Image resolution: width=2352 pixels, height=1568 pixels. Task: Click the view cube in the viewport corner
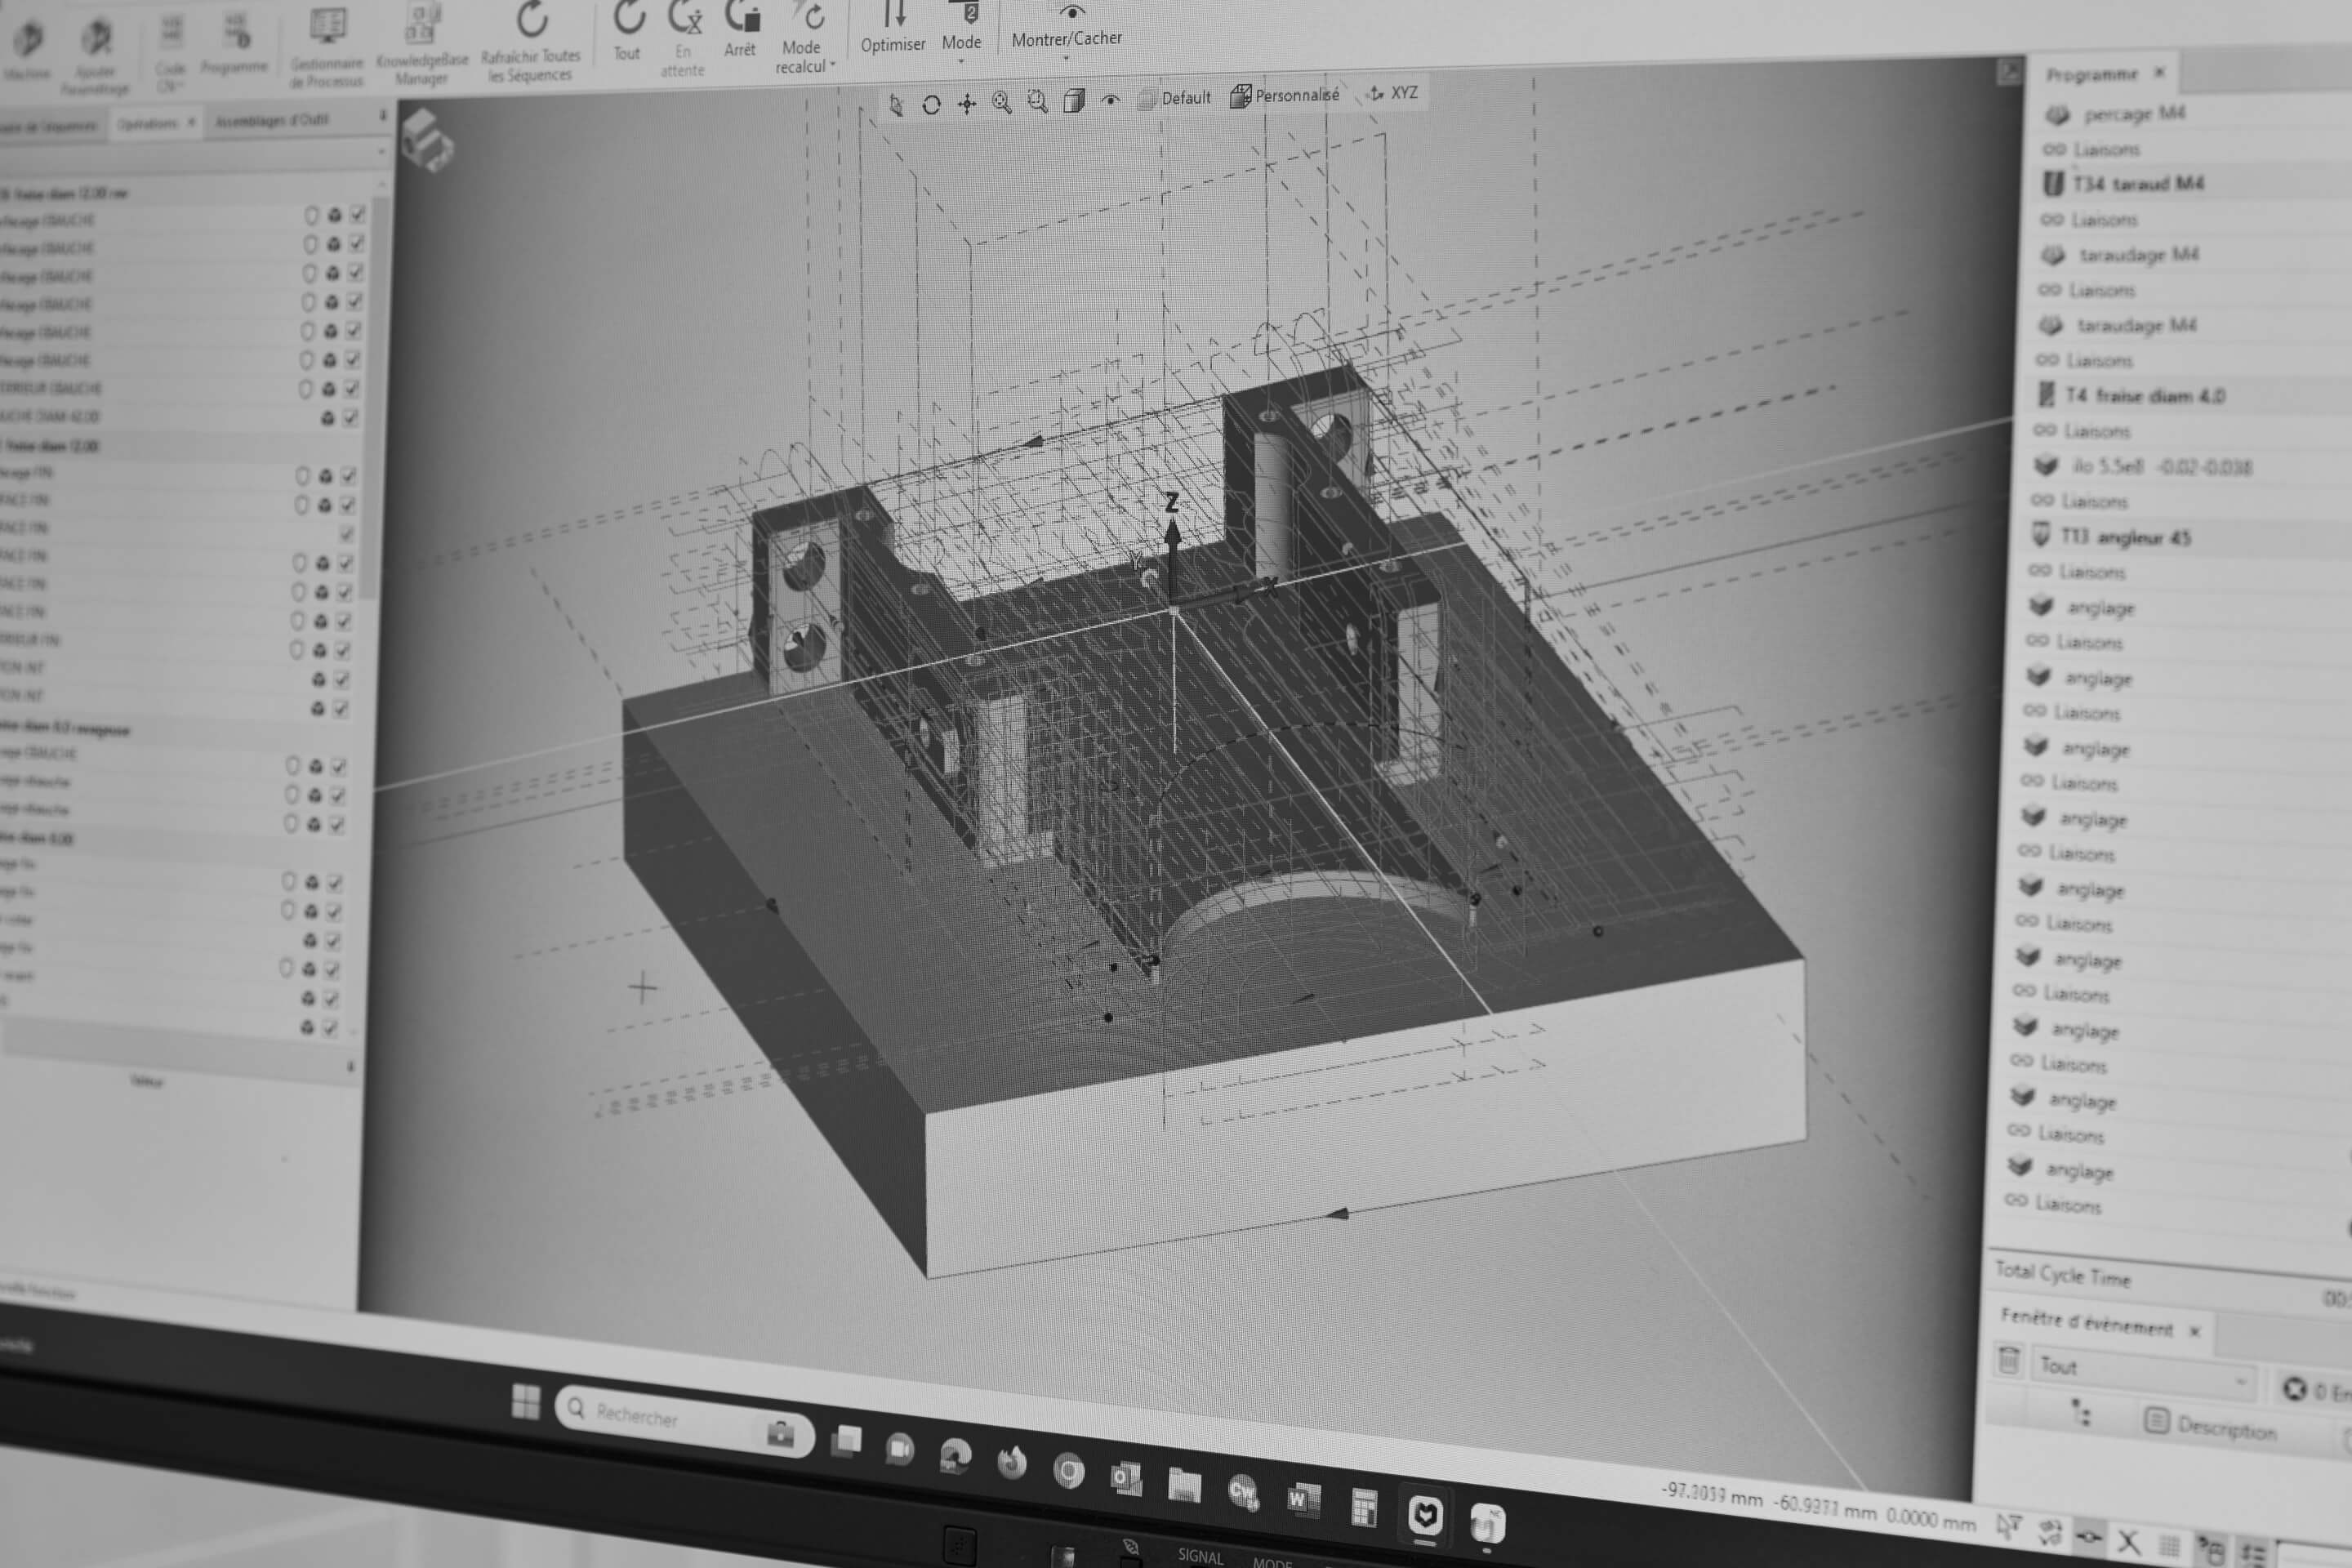(427, 140)
